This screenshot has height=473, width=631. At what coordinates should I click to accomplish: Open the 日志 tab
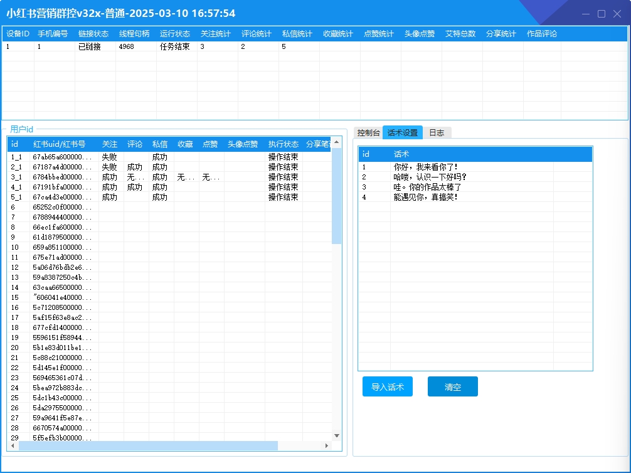click(437, 133)
